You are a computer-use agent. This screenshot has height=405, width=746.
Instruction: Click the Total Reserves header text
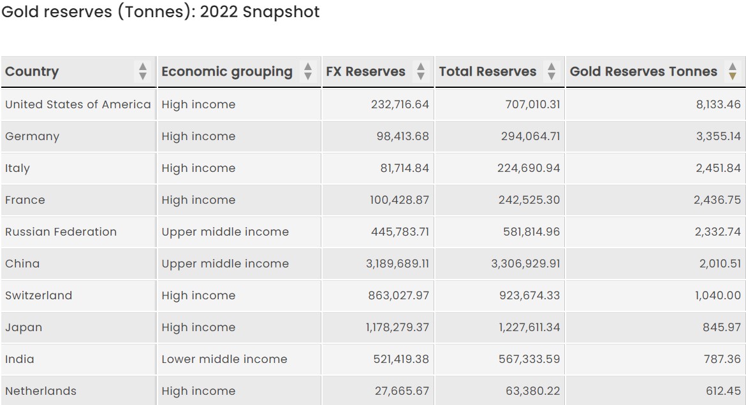point(488,72)
